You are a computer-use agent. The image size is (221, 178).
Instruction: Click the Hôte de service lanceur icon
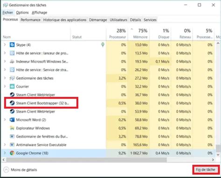[x=12, y=53]
